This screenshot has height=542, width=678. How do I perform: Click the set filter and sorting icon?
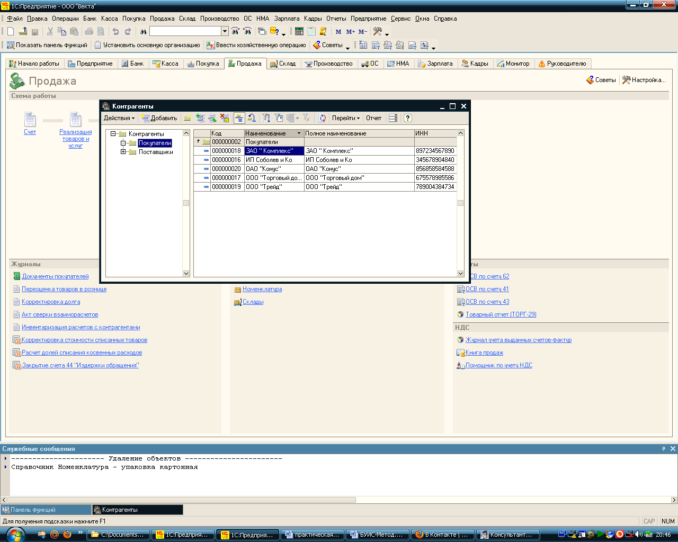click(266, 118)
